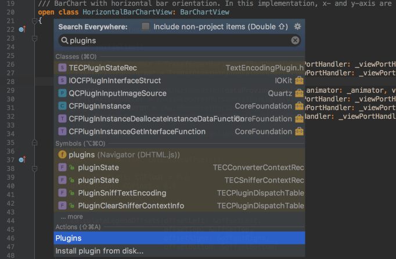This screenshot has width=396, height=259.
Task: Click Actions section header
Action: [78, 227]
